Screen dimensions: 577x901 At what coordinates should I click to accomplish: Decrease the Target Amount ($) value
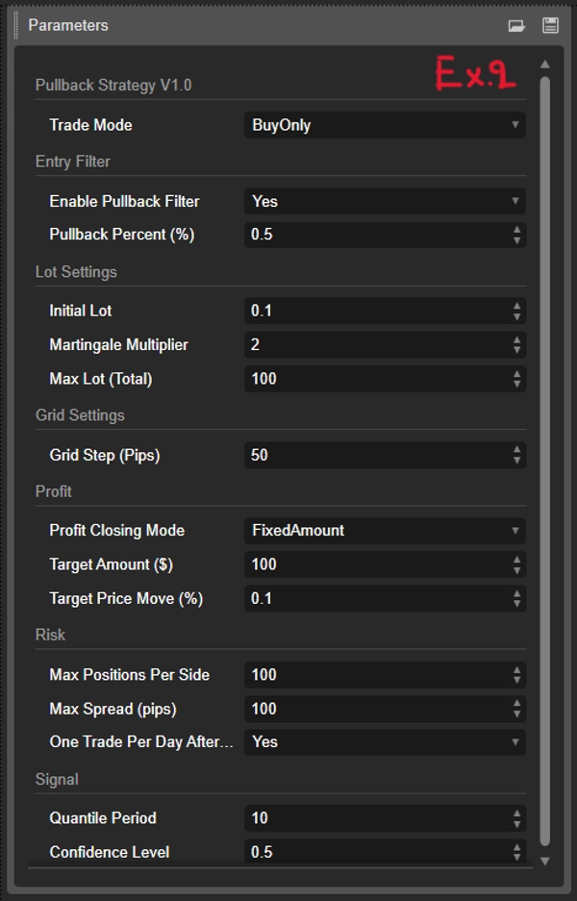[518, 568]
